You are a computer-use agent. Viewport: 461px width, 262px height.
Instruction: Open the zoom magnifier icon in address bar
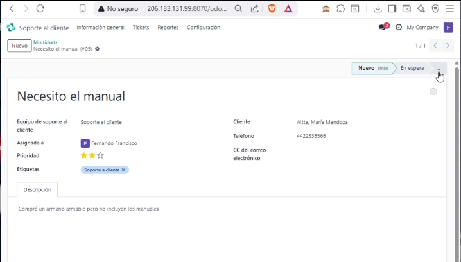[238, 9]
